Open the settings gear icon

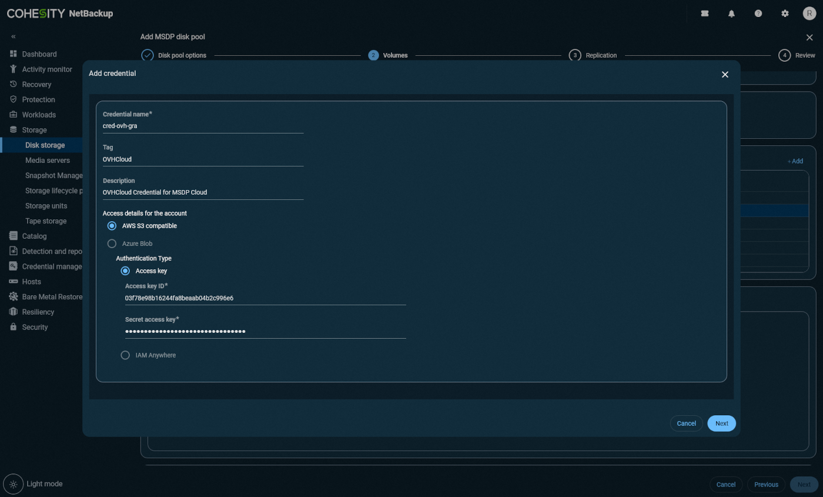(x=785, y=13)
